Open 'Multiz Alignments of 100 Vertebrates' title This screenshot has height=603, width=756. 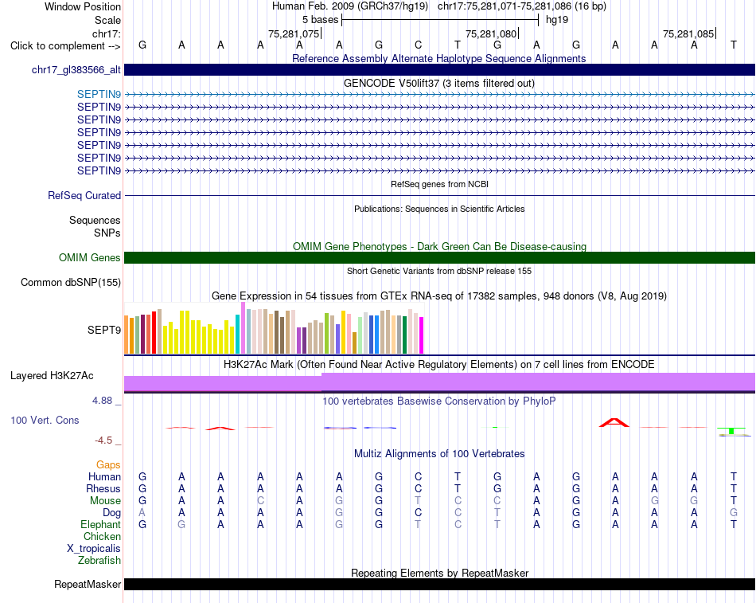click(x=439, y=454)
